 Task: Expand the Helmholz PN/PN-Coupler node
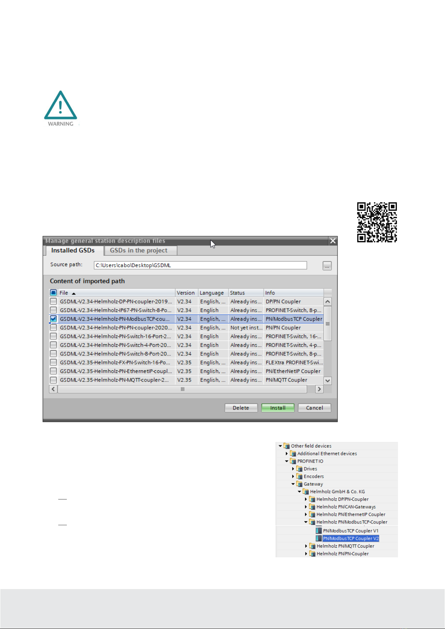306,554
